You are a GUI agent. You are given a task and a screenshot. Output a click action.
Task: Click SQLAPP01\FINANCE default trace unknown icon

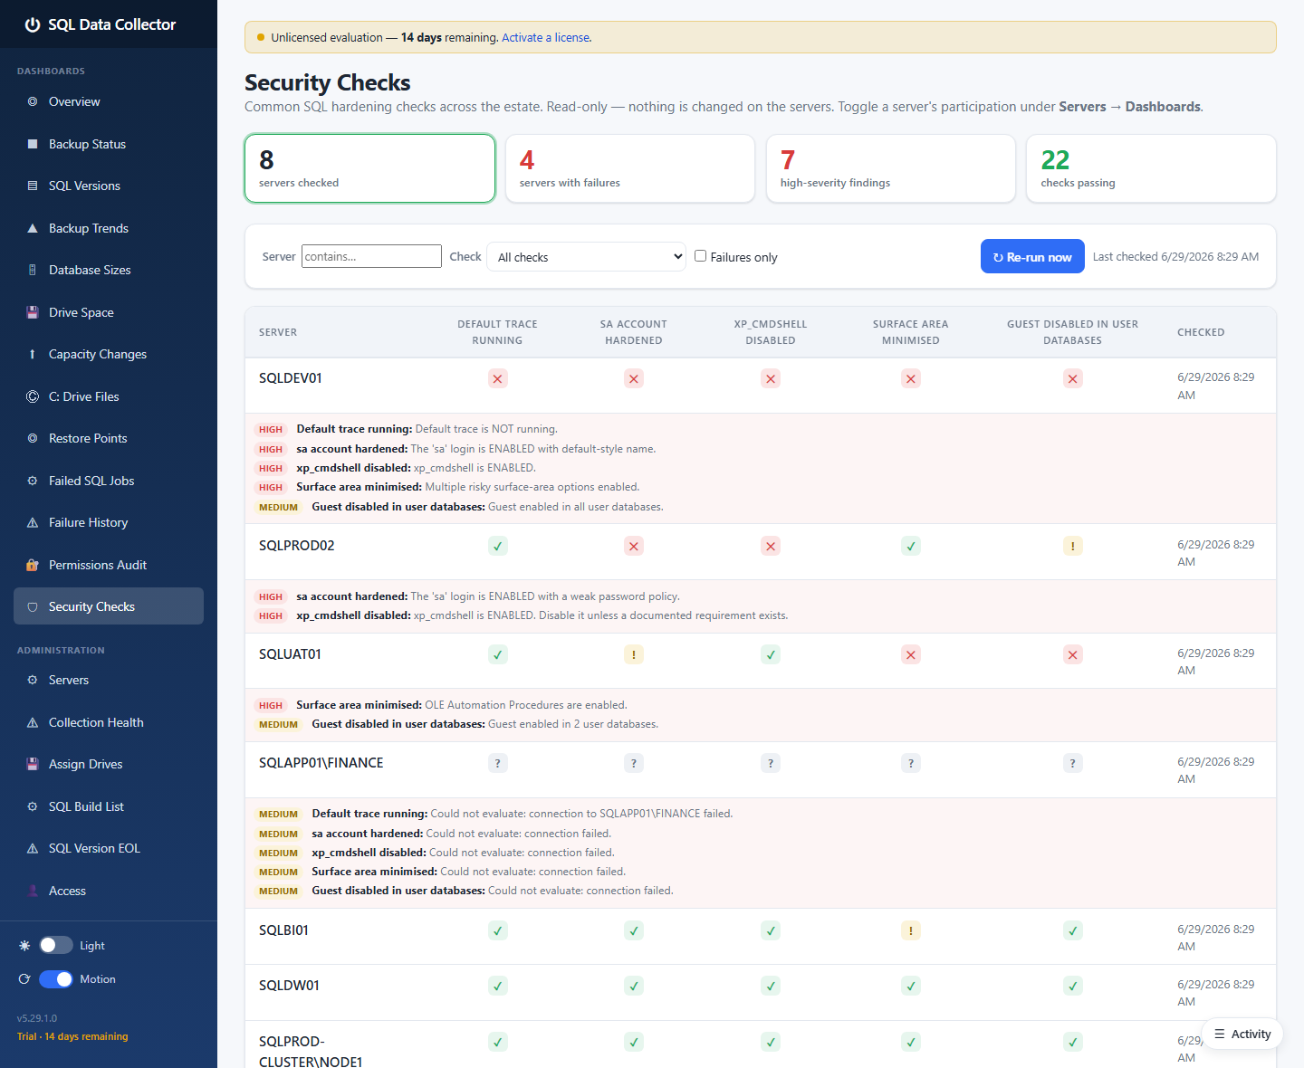click(x=497, y=763)
